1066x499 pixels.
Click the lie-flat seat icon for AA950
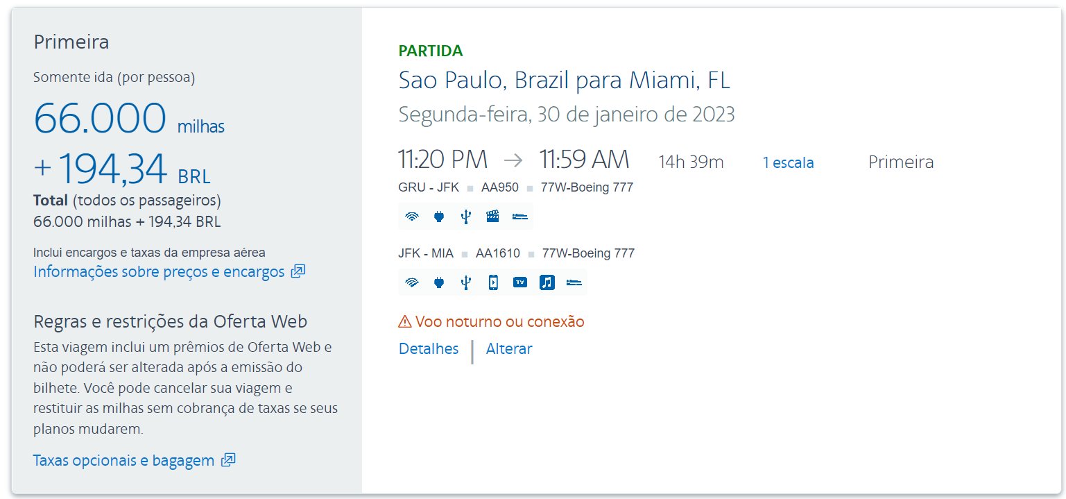coord(519,217)
